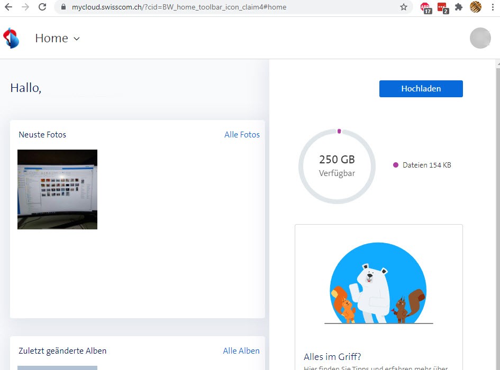Screen dimensions: 500x370
Task: Open the Alle Fotos link
Action: (x=242, y=135)
